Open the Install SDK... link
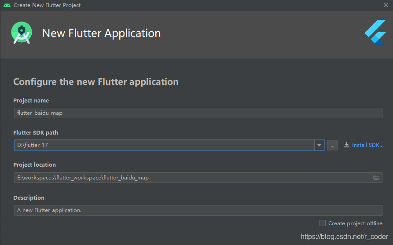This screenshot has height=245, width=393. click(x=367, y=145)
